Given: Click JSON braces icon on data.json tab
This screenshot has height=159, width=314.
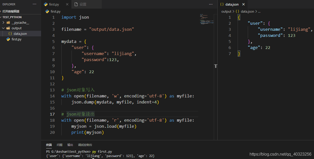Looking at the screenshot, I should [222, 4].
